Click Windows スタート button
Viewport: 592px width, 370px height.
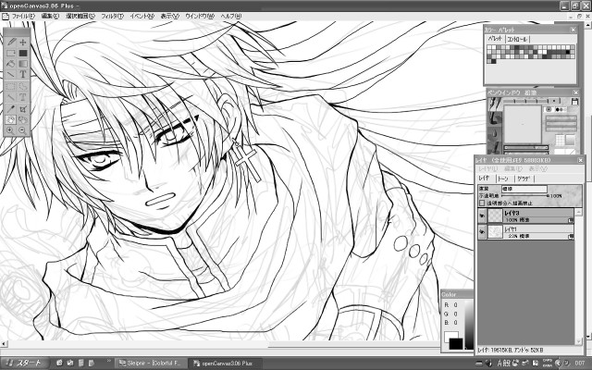pyautogui.click(x=25, y=364)
